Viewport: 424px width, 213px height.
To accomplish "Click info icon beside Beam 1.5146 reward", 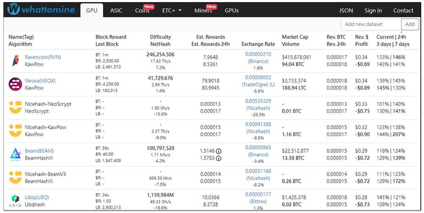I will [219, 151].
